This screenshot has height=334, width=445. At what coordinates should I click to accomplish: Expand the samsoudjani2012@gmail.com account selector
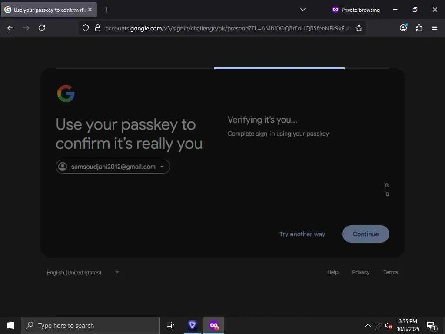[113, 167]
